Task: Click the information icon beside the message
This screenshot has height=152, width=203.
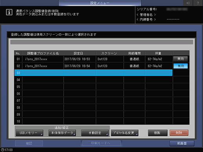Action: coord(9,12)
